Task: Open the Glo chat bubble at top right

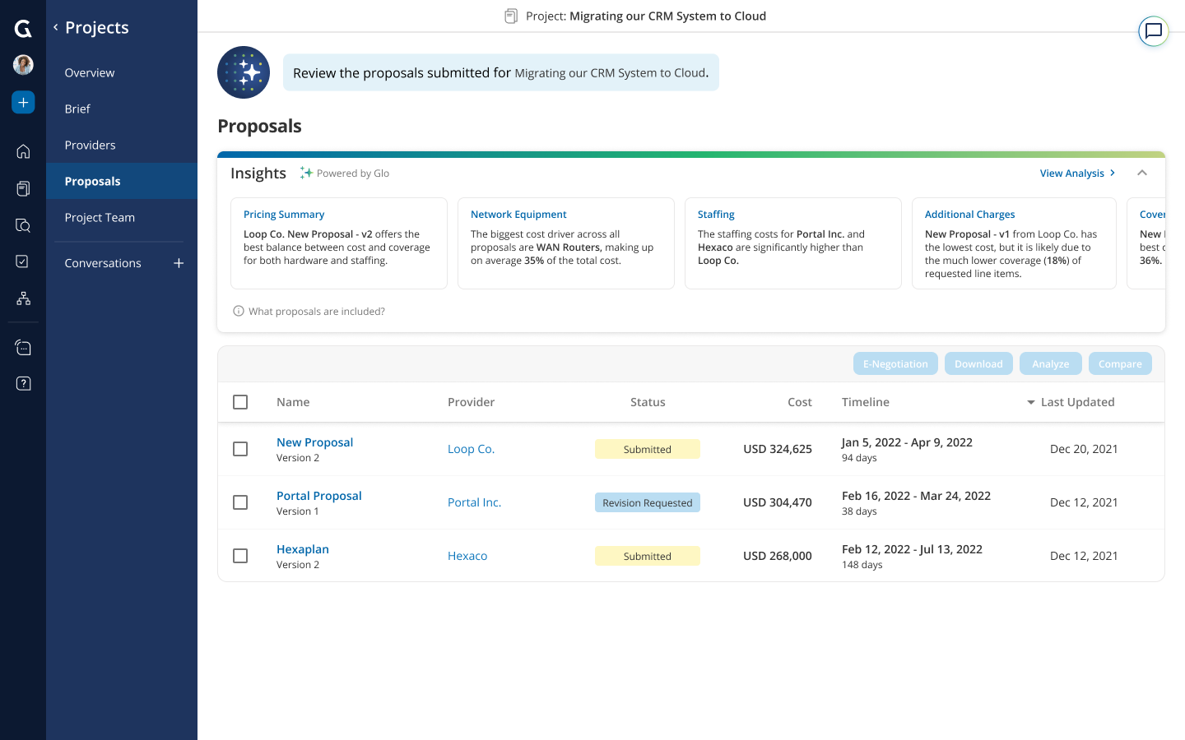Action: click(x=1153, y=30)
